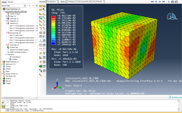Click the state block text 'Step: Step-1'
The height and width of the screenshot is (113, 182).
pyautogui.click(x=73, y=86)
